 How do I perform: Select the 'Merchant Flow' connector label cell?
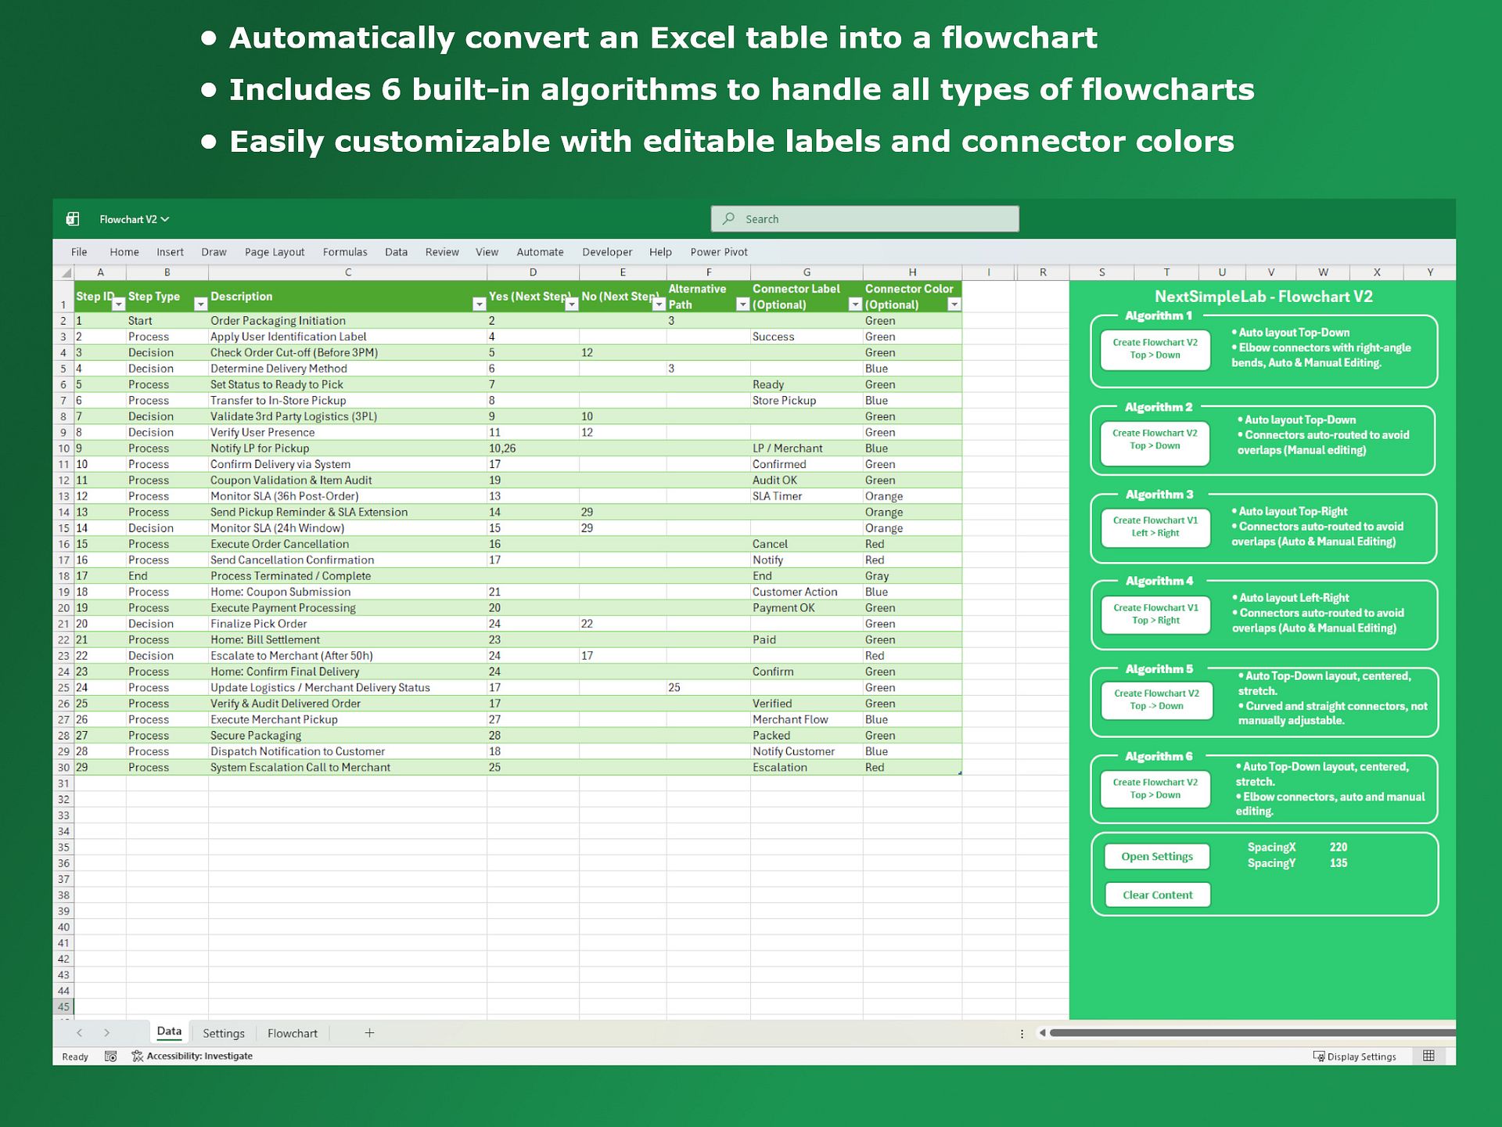click(x=807, y=719)
